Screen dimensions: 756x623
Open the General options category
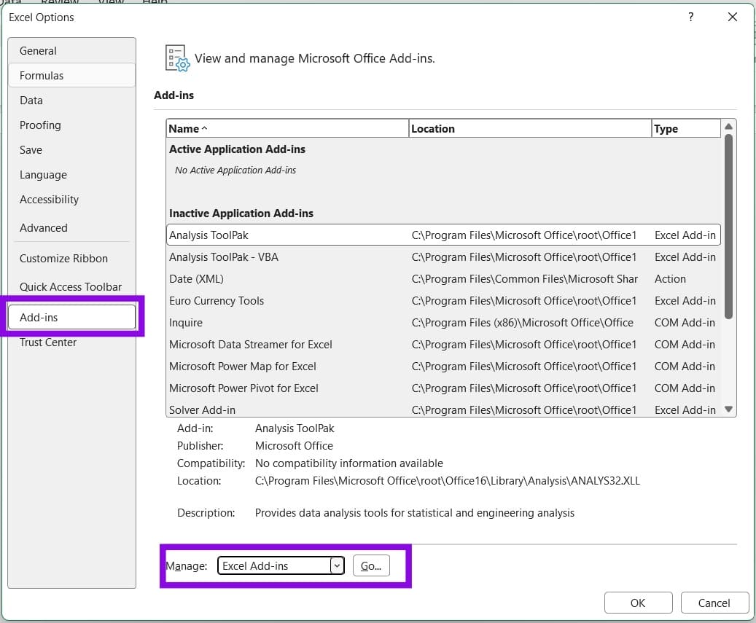tap(72, 50)
